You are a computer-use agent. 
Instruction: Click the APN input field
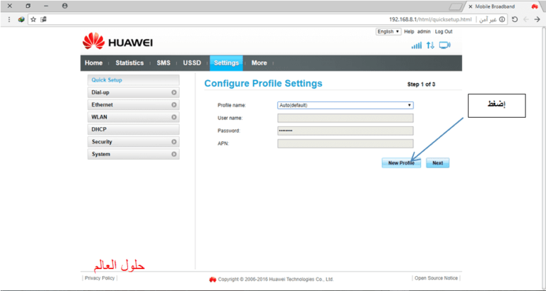pos(345,143)
